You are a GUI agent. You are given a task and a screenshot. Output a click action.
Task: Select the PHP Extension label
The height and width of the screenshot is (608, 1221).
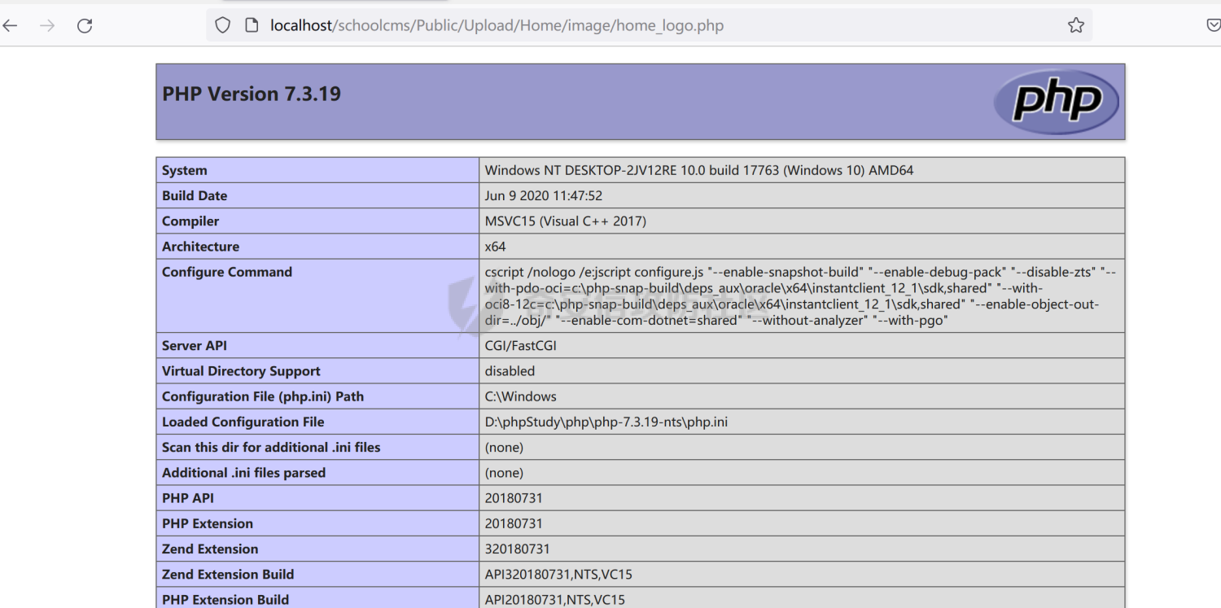pos(208,523)
